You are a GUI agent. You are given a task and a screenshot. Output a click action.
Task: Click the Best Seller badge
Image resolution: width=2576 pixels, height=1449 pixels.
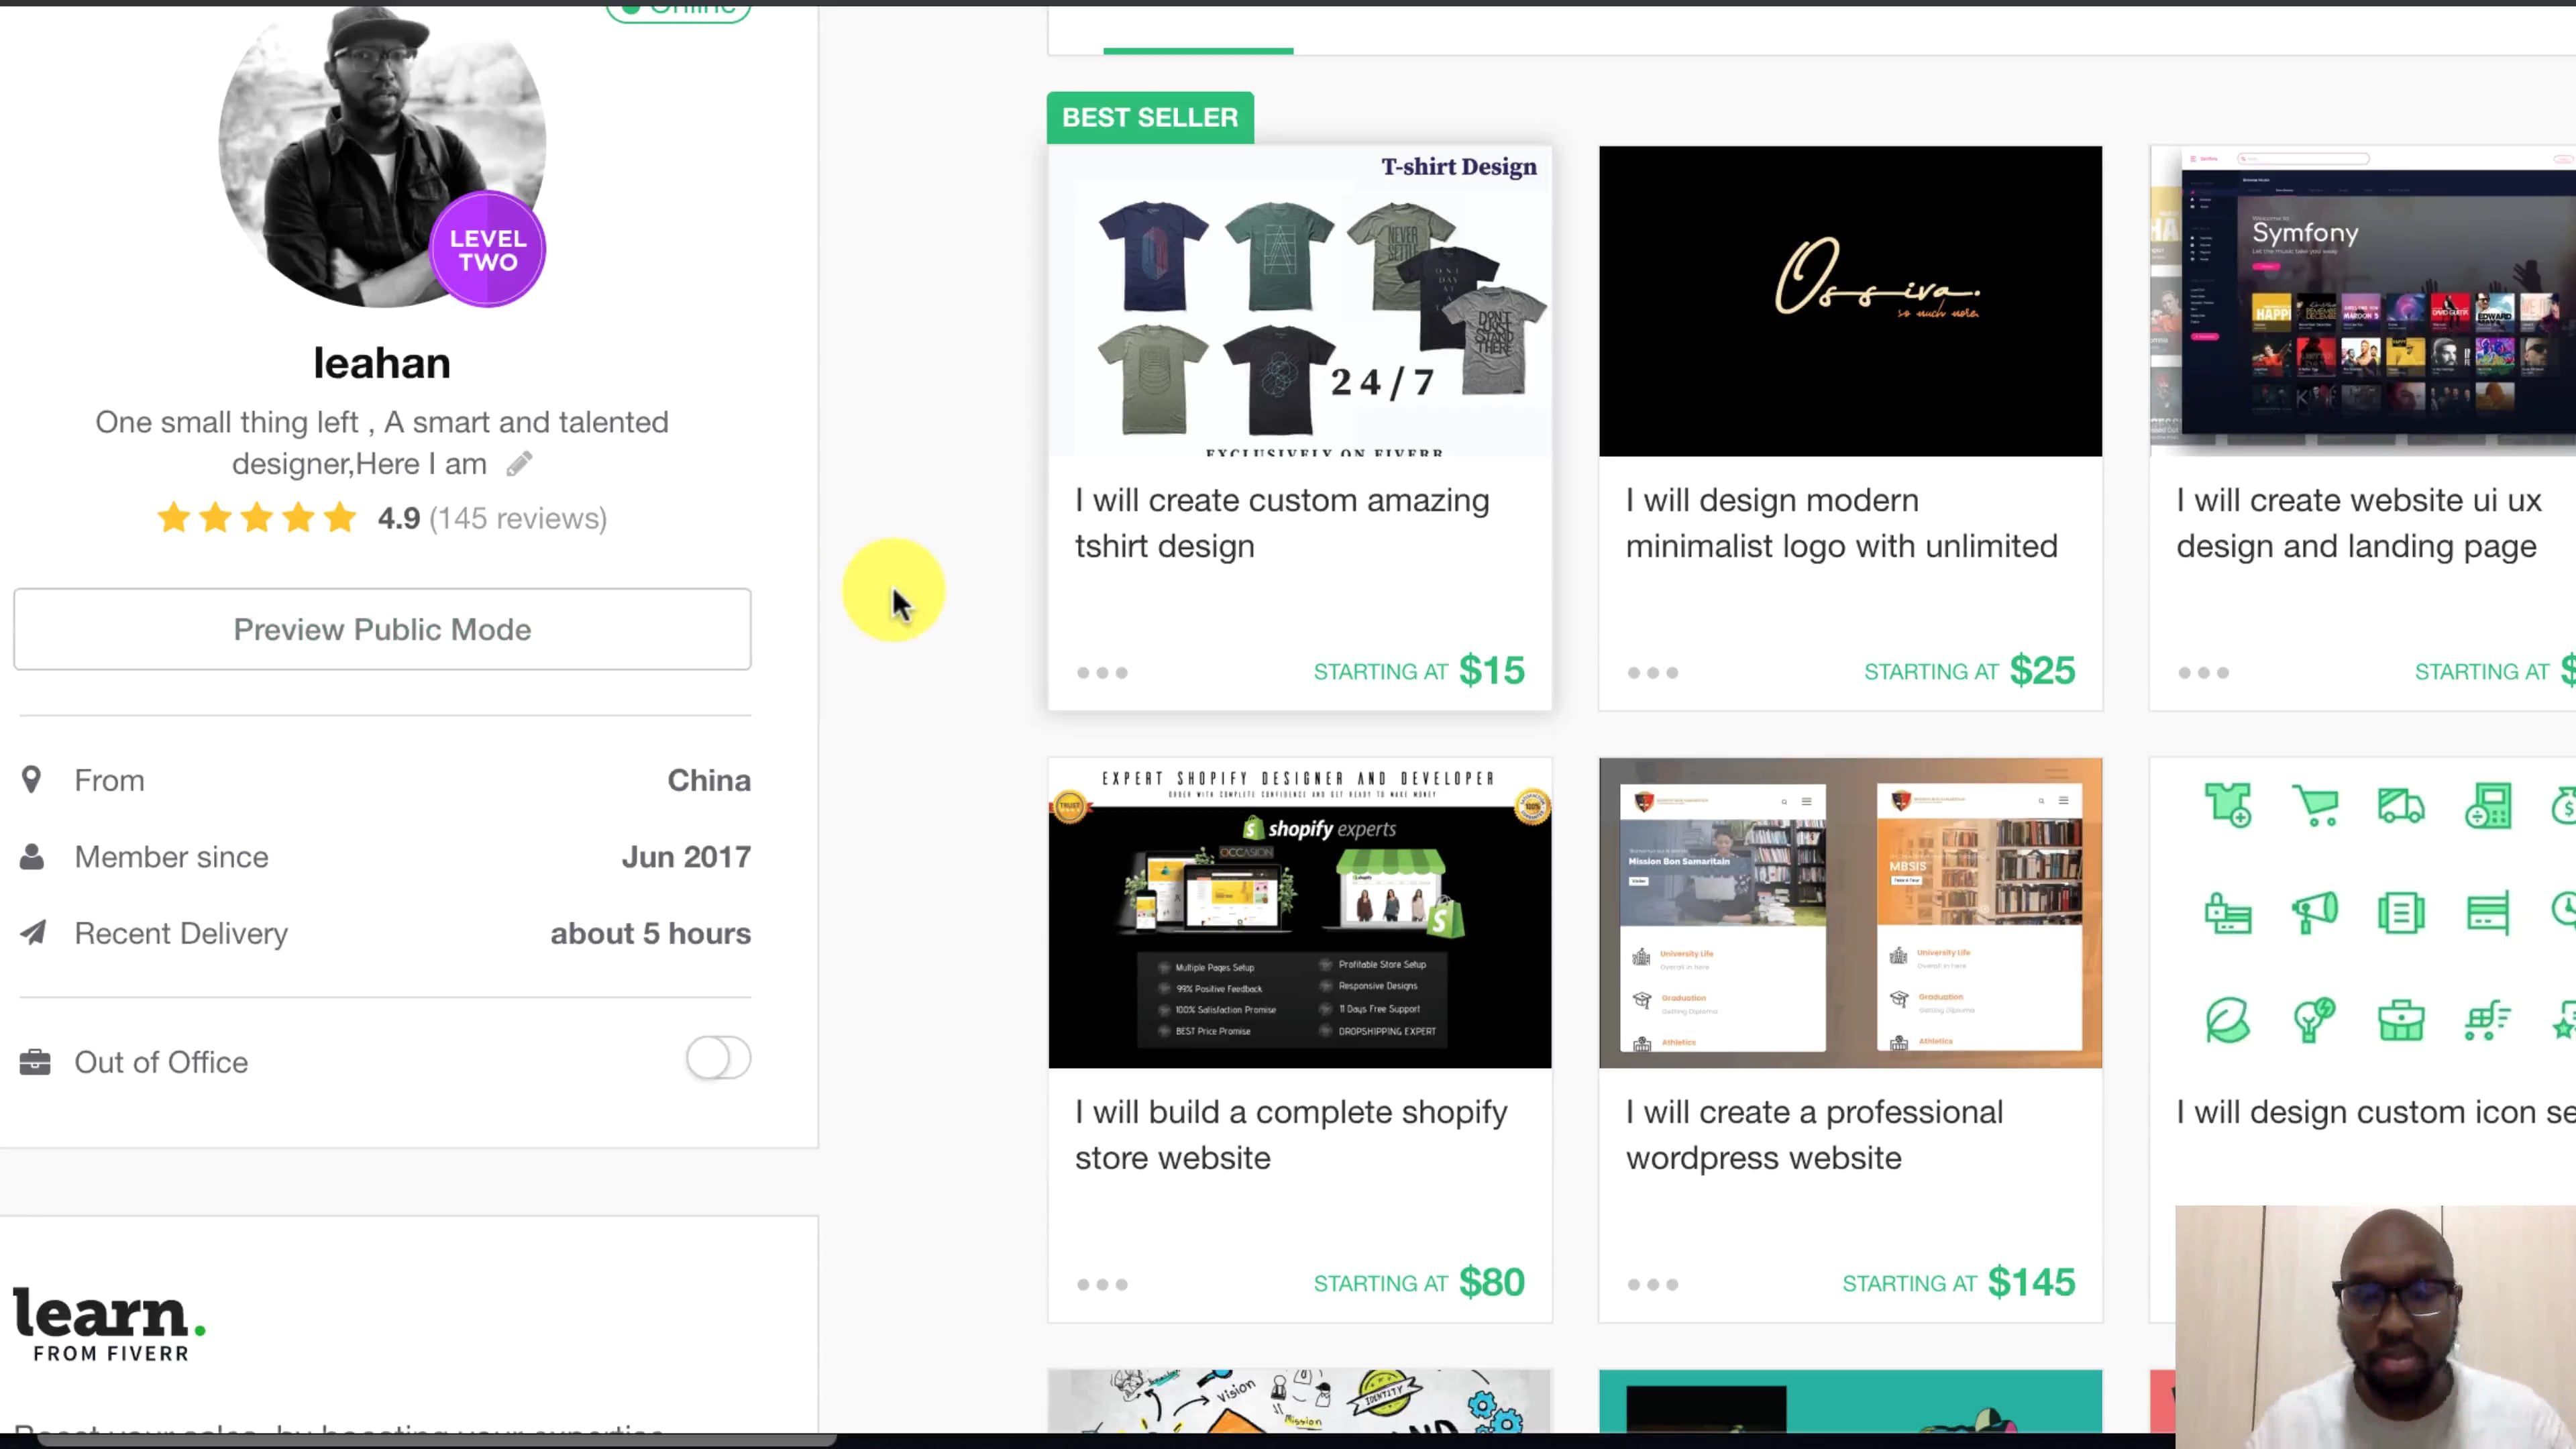(1150, 118)
